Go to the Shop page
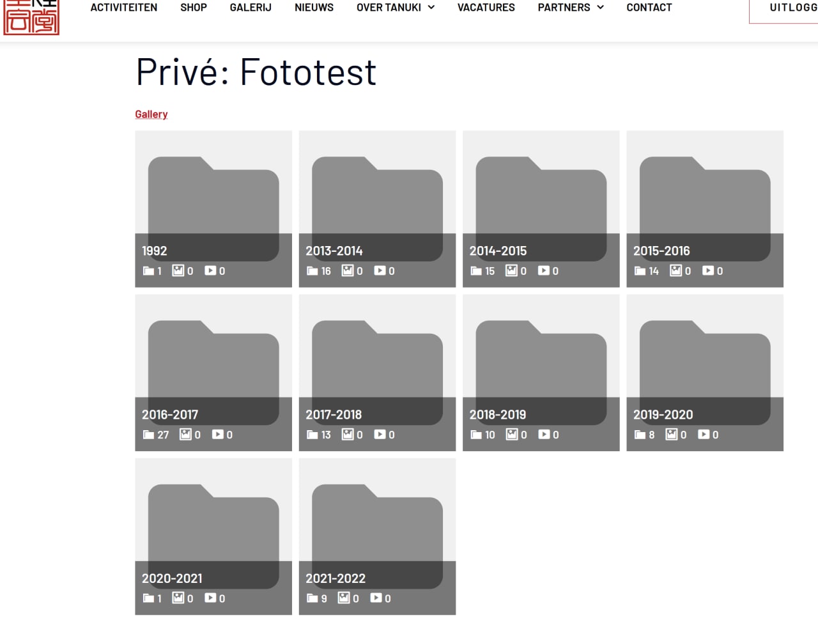This screenshot has width=818, height=620. pyautogui.click(x=194, y=8)
